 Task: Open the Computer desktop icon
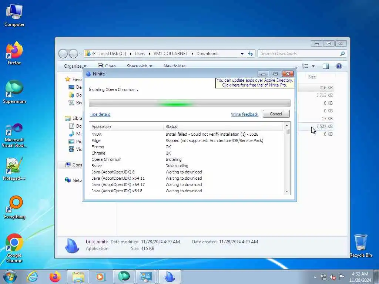pyautogui.click(x=14, y=15)
